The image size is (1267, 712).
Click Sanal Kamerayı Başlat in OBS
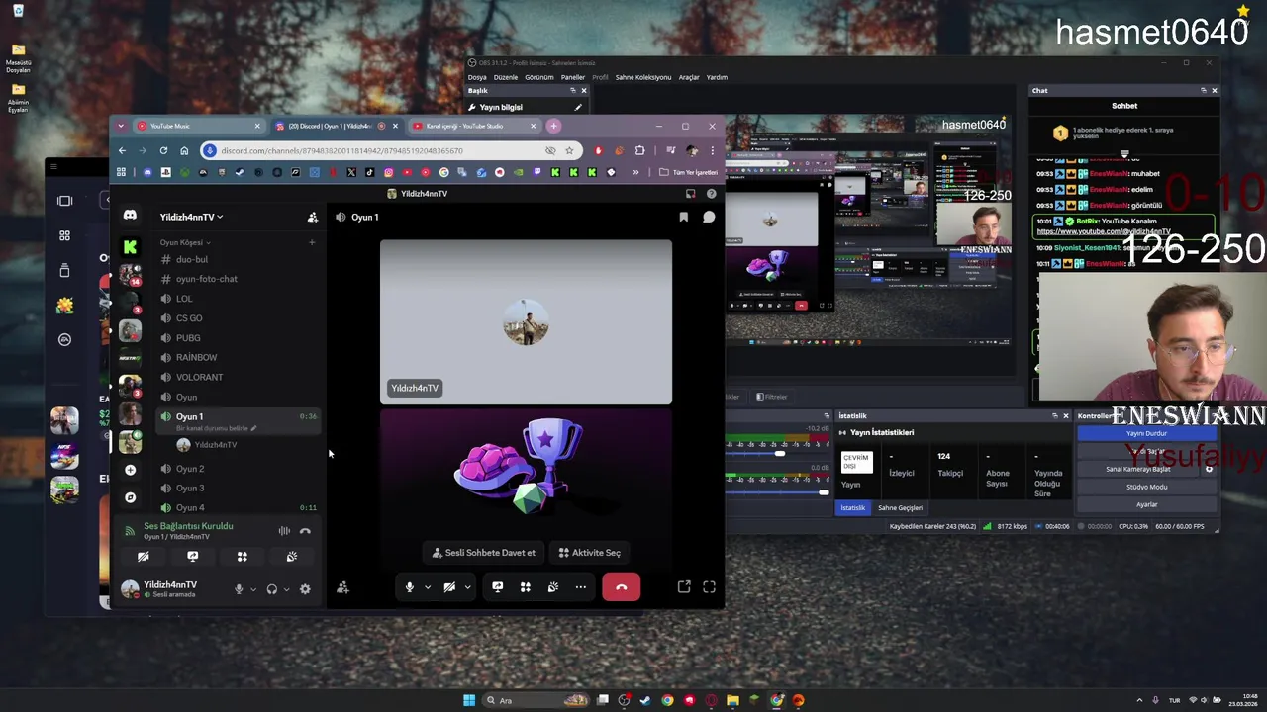1138,469
